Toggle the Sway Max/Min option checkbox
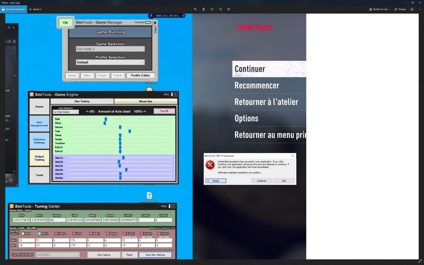The width and height of the screenshot is (424, 265). coord(91,233)
